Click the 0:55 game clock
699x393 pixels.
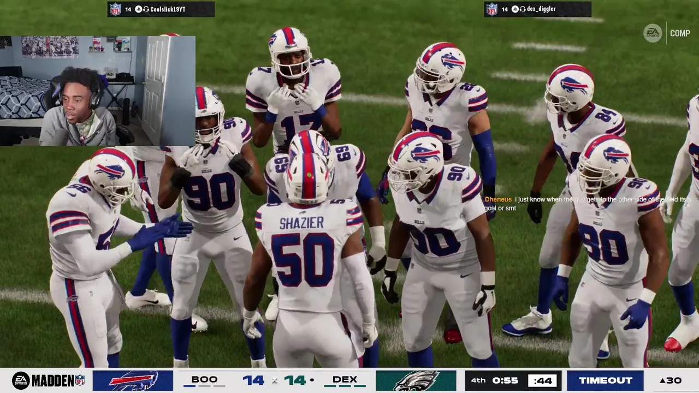(505, 380)
